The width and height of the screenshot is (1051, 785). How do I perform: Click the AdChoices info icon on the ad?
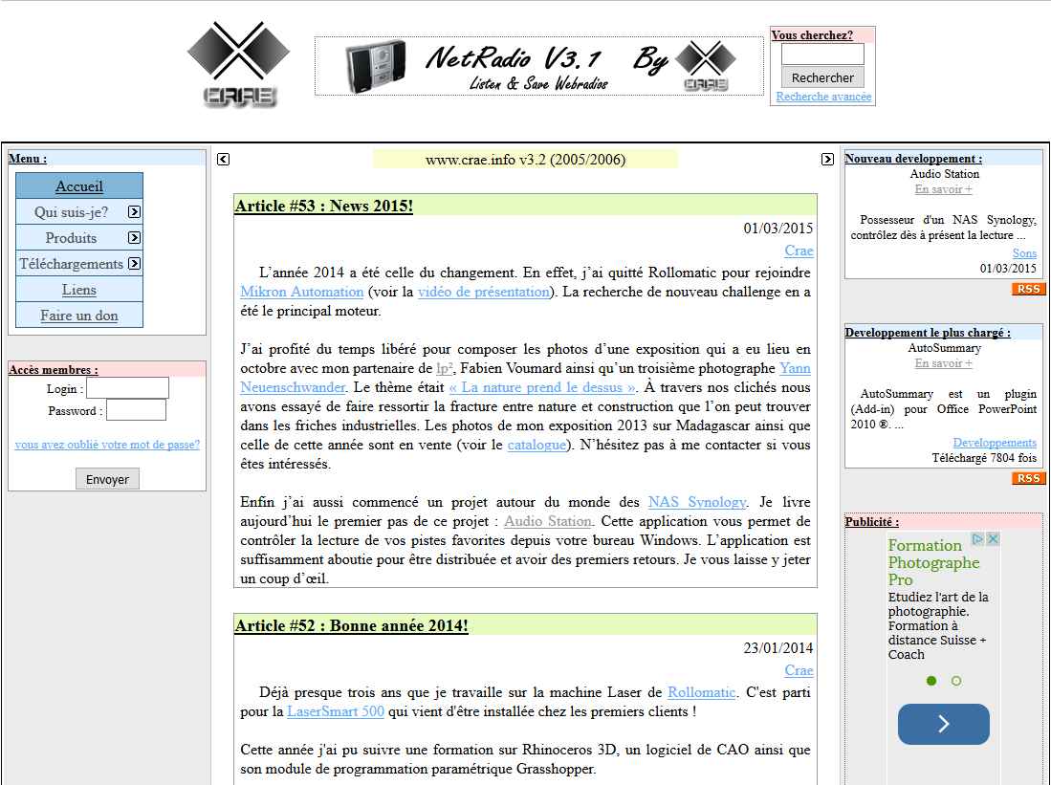click(x=978, y=539)
